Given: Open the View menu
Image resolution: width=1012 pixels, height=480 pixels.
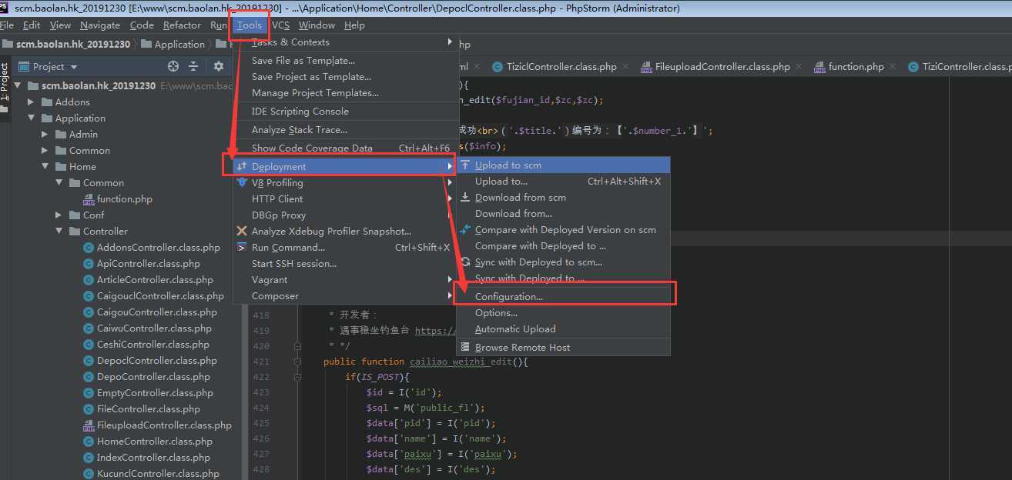Looking at the screenshot, I should click(x=60, y=25).
